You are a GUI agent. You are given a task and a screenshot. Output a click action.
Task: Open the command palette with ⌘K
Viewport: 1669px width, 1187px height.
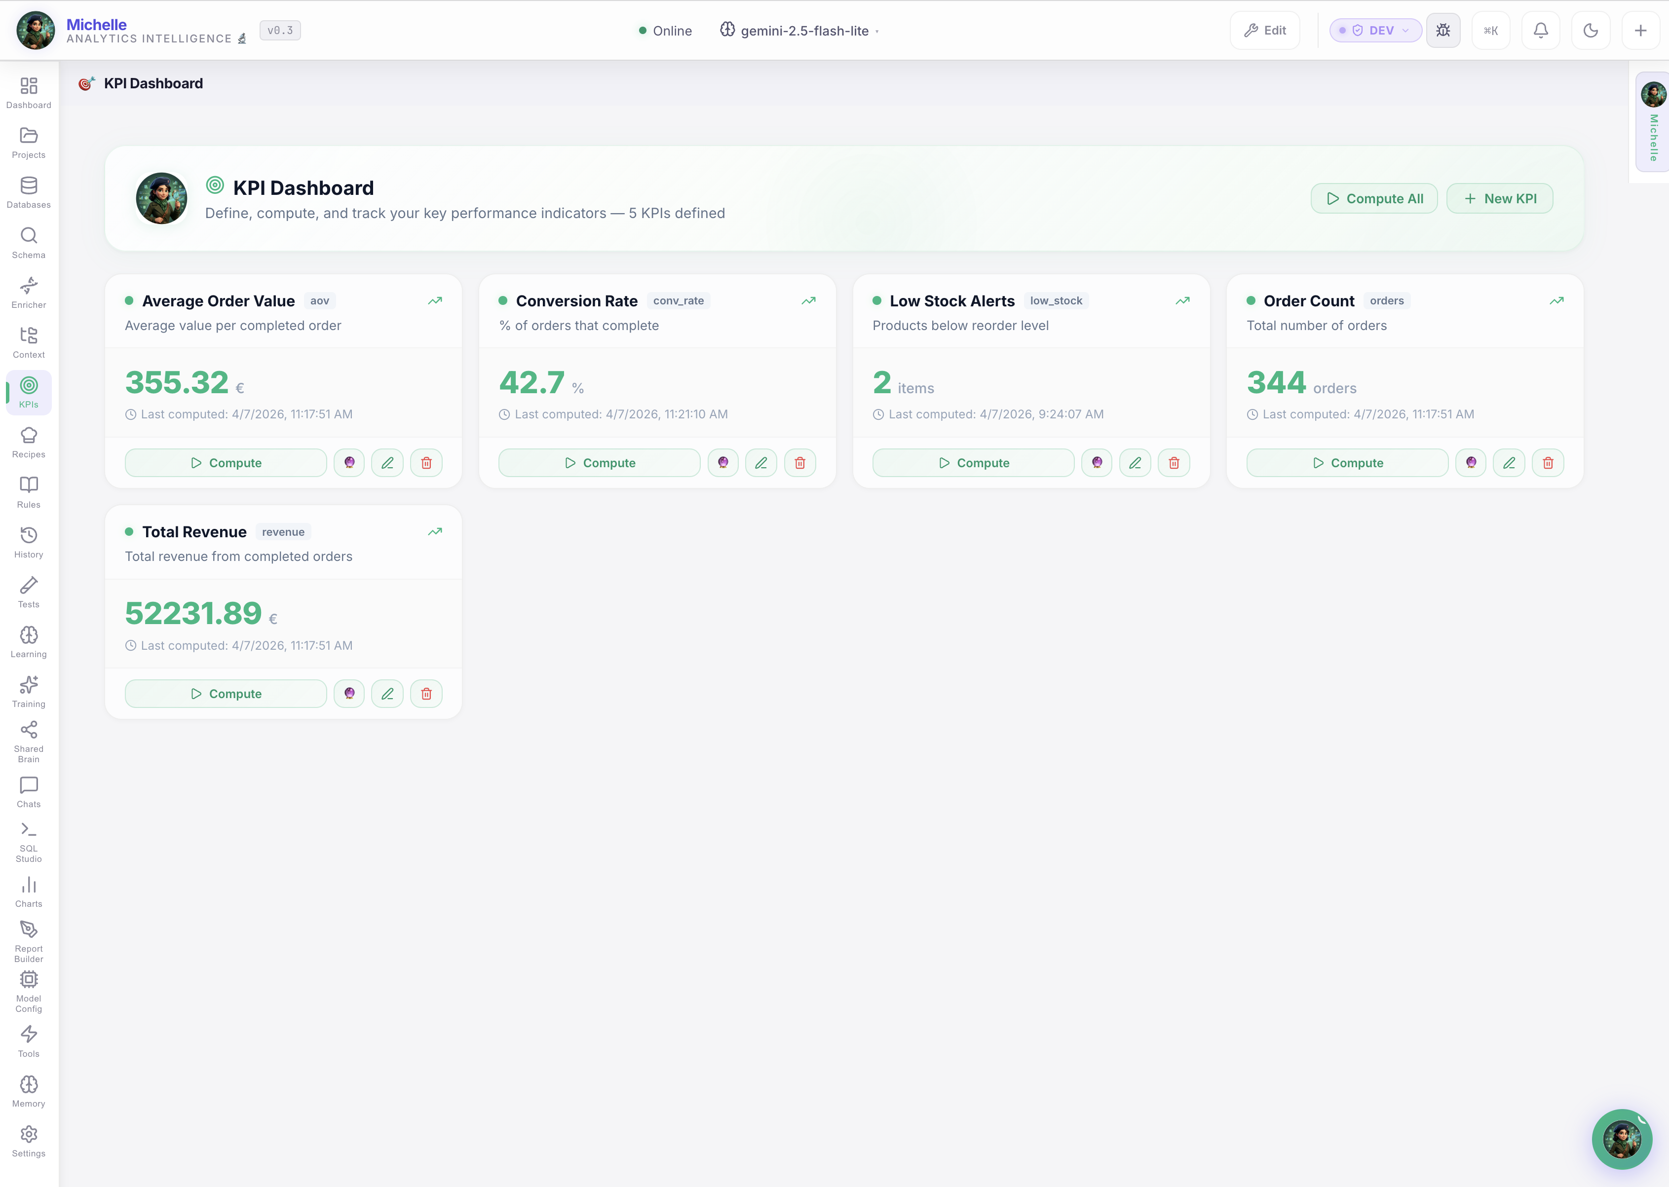point(1491,30)
